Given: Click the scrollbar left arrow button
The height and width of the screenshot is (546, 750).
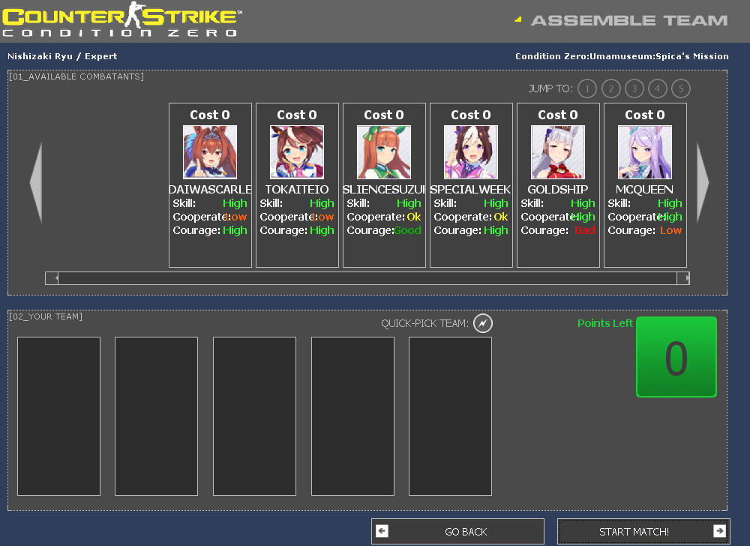Looking at the screenshot, I should 52,277.
